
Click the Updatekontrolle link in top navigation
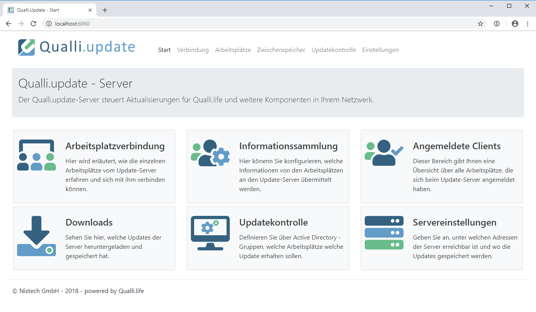(334, 50)
